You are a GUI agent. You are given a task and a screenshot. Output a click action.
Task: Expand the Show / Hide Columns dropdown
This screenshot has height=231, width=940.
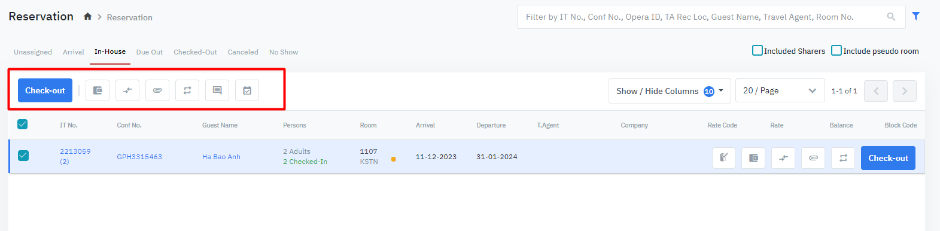[670, 91]
